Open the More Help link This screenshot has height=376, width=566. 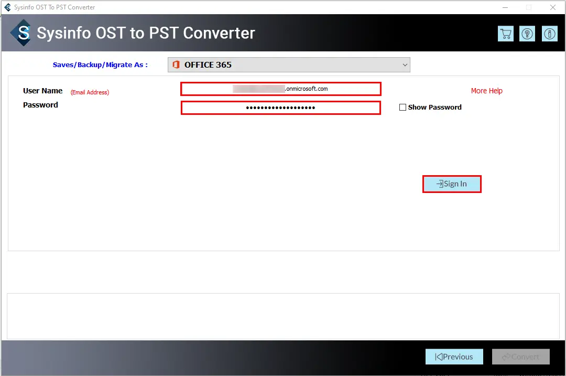pos(486,91)
